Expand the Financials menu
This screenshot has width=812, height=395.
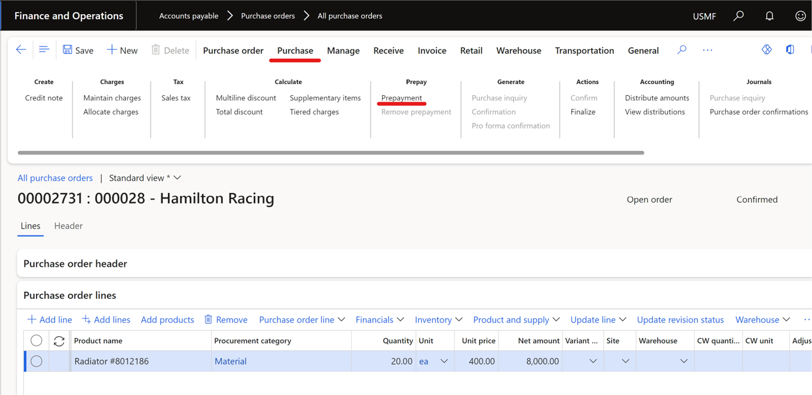click(x=379, y=320)
